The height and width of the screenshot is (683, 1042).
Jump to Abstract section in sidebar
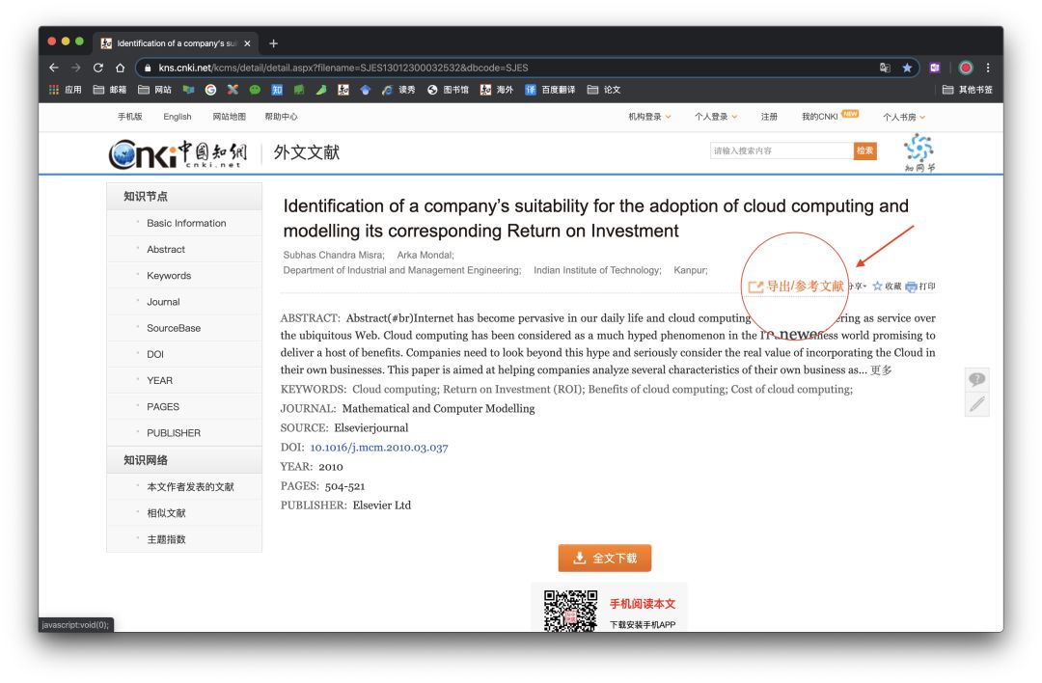point(166,249)
